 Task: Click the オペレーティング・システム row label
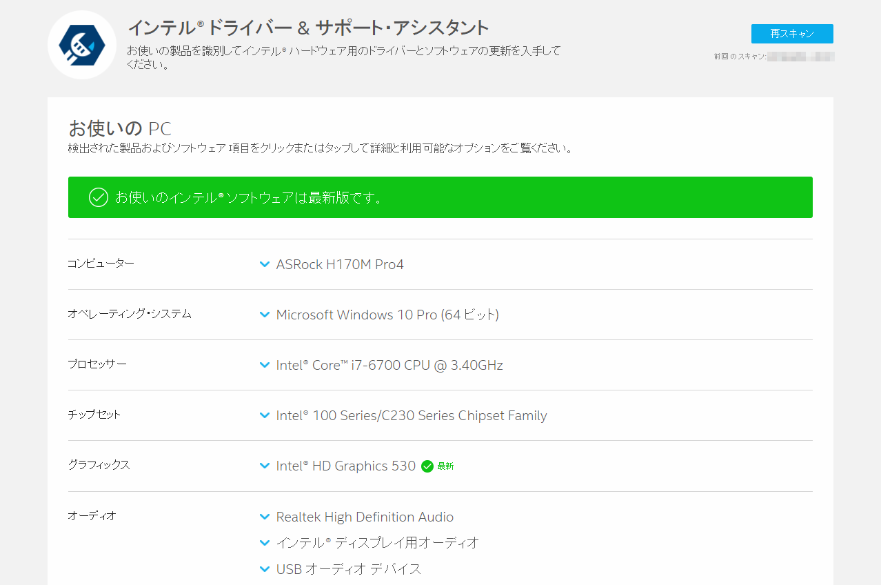[130, 313]
